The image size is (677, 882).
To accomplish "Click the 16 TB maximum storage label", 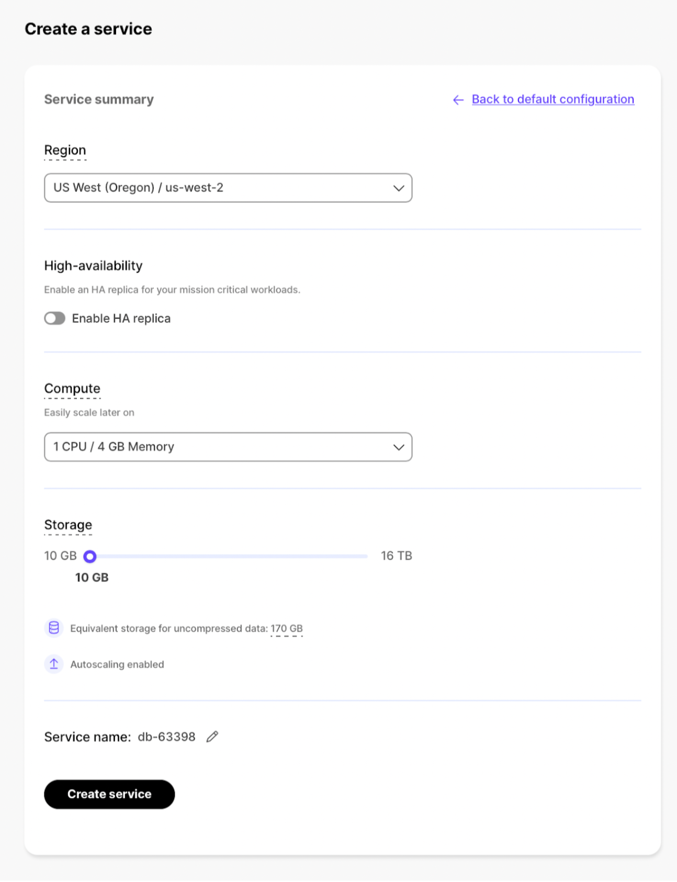I will [x=396, y=556].
